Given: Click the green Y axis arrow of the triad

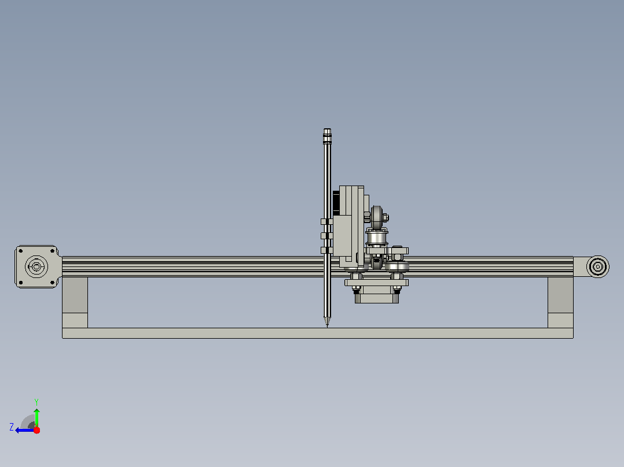Looking at the screenshot, I should pyautogui.click(x=36, y=417).
